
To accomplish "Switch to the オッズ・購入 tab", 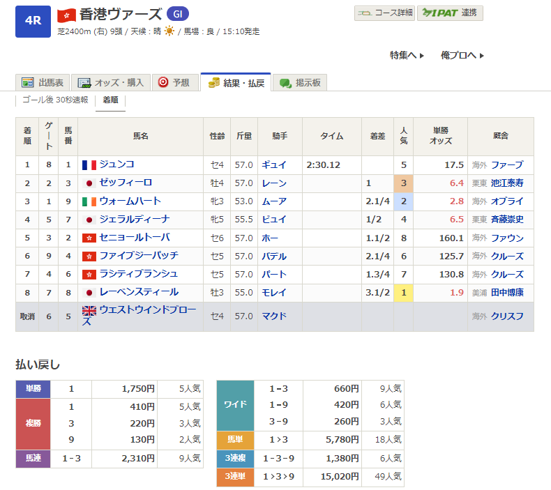I will click(111, 82).
